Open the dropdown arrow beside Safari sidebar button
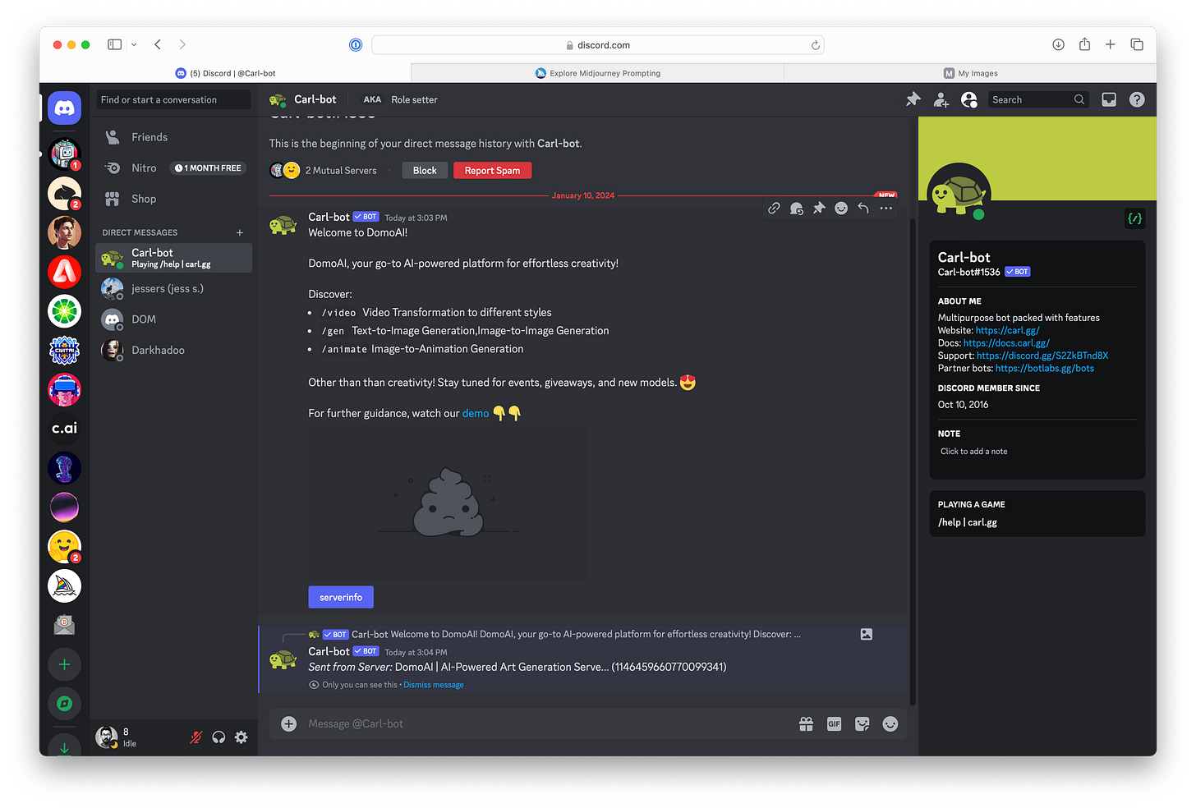Screen dimensions: 1196x808 (133, 44)
